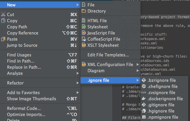The image size is (190, 121).
Task: Click the Copy documents icon
Action: pos(3,20)
